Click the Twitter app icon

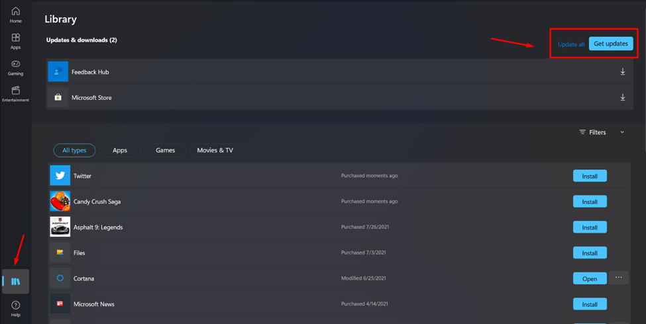[60, 176]
